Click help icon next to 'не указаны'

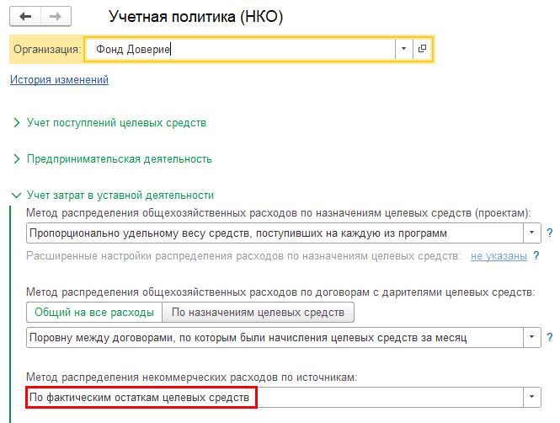click(536, 256)
